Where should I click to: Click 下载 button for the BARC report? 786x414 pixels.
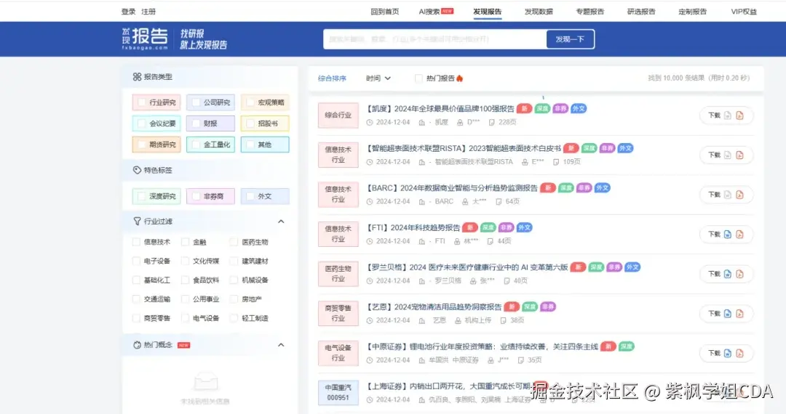(x=715, y=195)
